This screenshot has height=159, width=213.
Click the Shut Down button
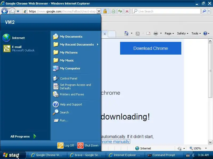(88, 145)
